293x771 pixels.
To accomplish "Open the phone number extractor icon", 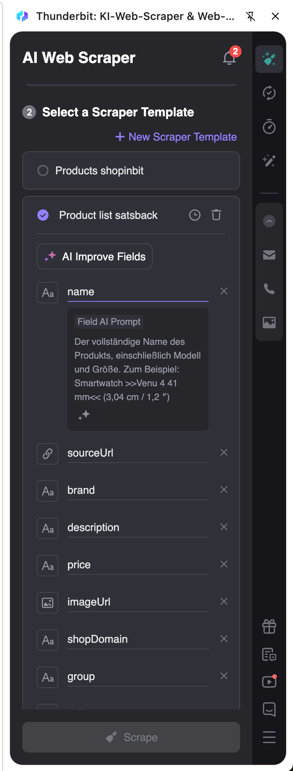I will pyautogui.click(x=269, y=289).
